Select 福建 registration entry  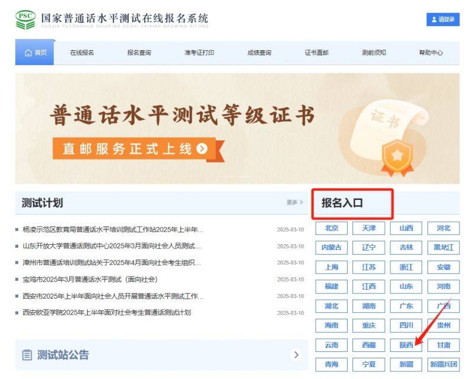pyautogui.click(x=332, y=287)
